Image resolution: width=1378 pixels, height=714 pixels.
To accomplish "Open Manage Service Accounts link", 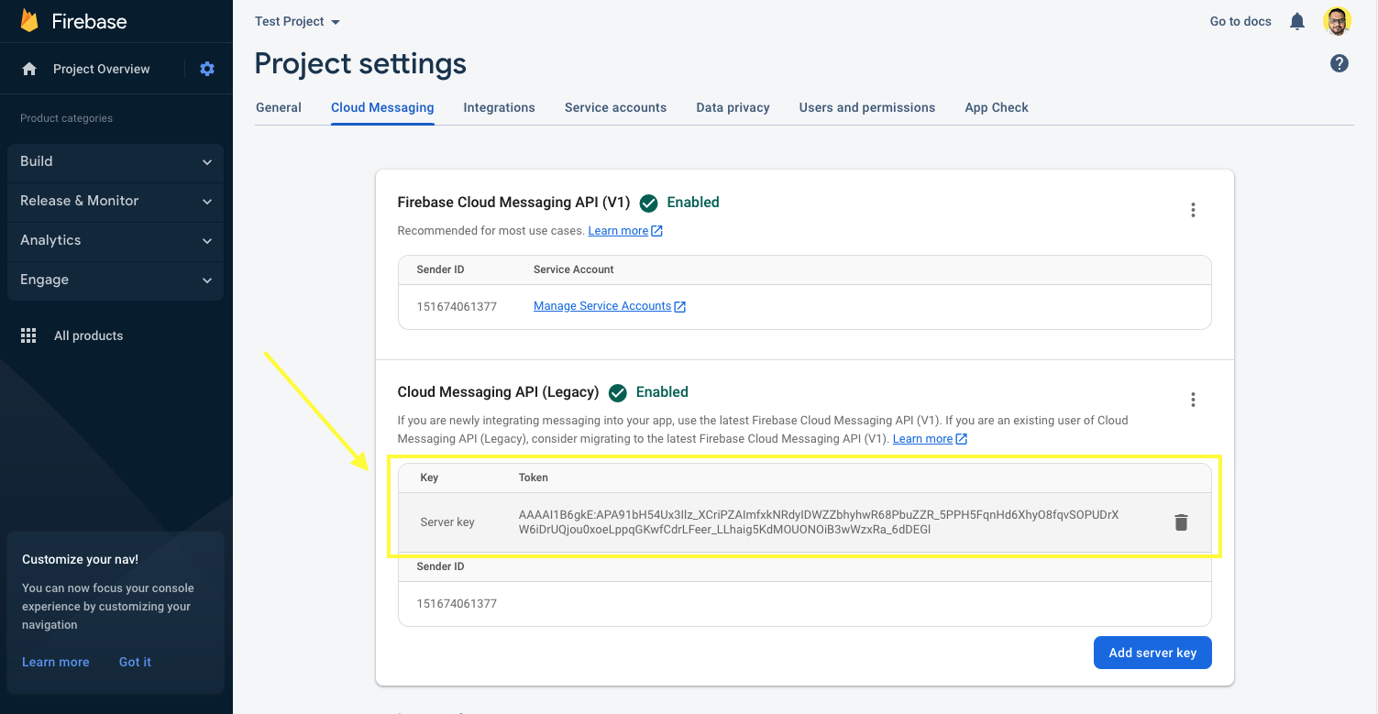I will click(602, 306).
